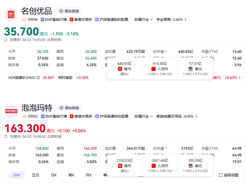Click refresh icon next to 泡泡玛特 trading status

(x=6, y=137)
